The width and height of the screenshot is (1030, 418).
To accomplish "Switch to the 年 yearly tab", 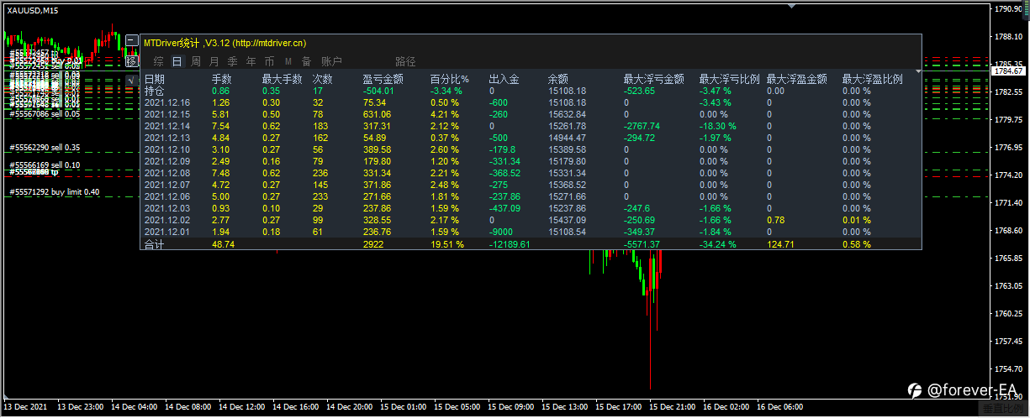I will click(251, 61).
